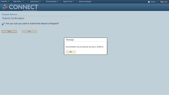This screenshot has width=169, height=95.
Task: Sign out of the application
Action: [x=164, y=2]
